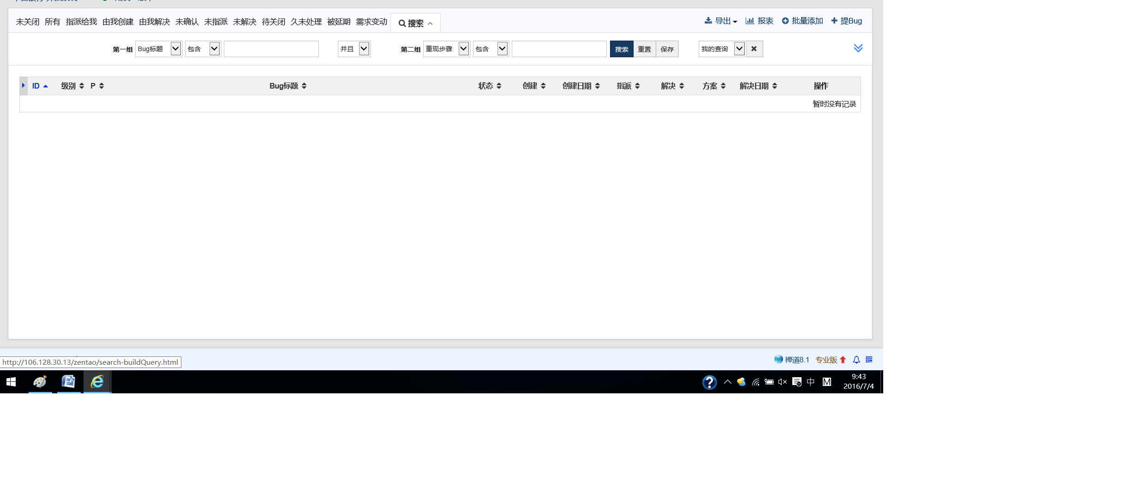
Task: Open the bar-chart report icon
Action: click(750, 21)
